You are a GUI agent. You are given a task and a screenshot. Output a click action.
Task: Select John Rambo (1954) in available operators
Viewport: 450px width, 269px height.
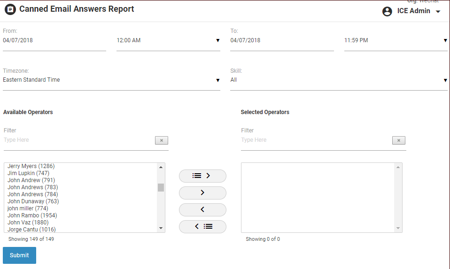(x=32, y=215)
